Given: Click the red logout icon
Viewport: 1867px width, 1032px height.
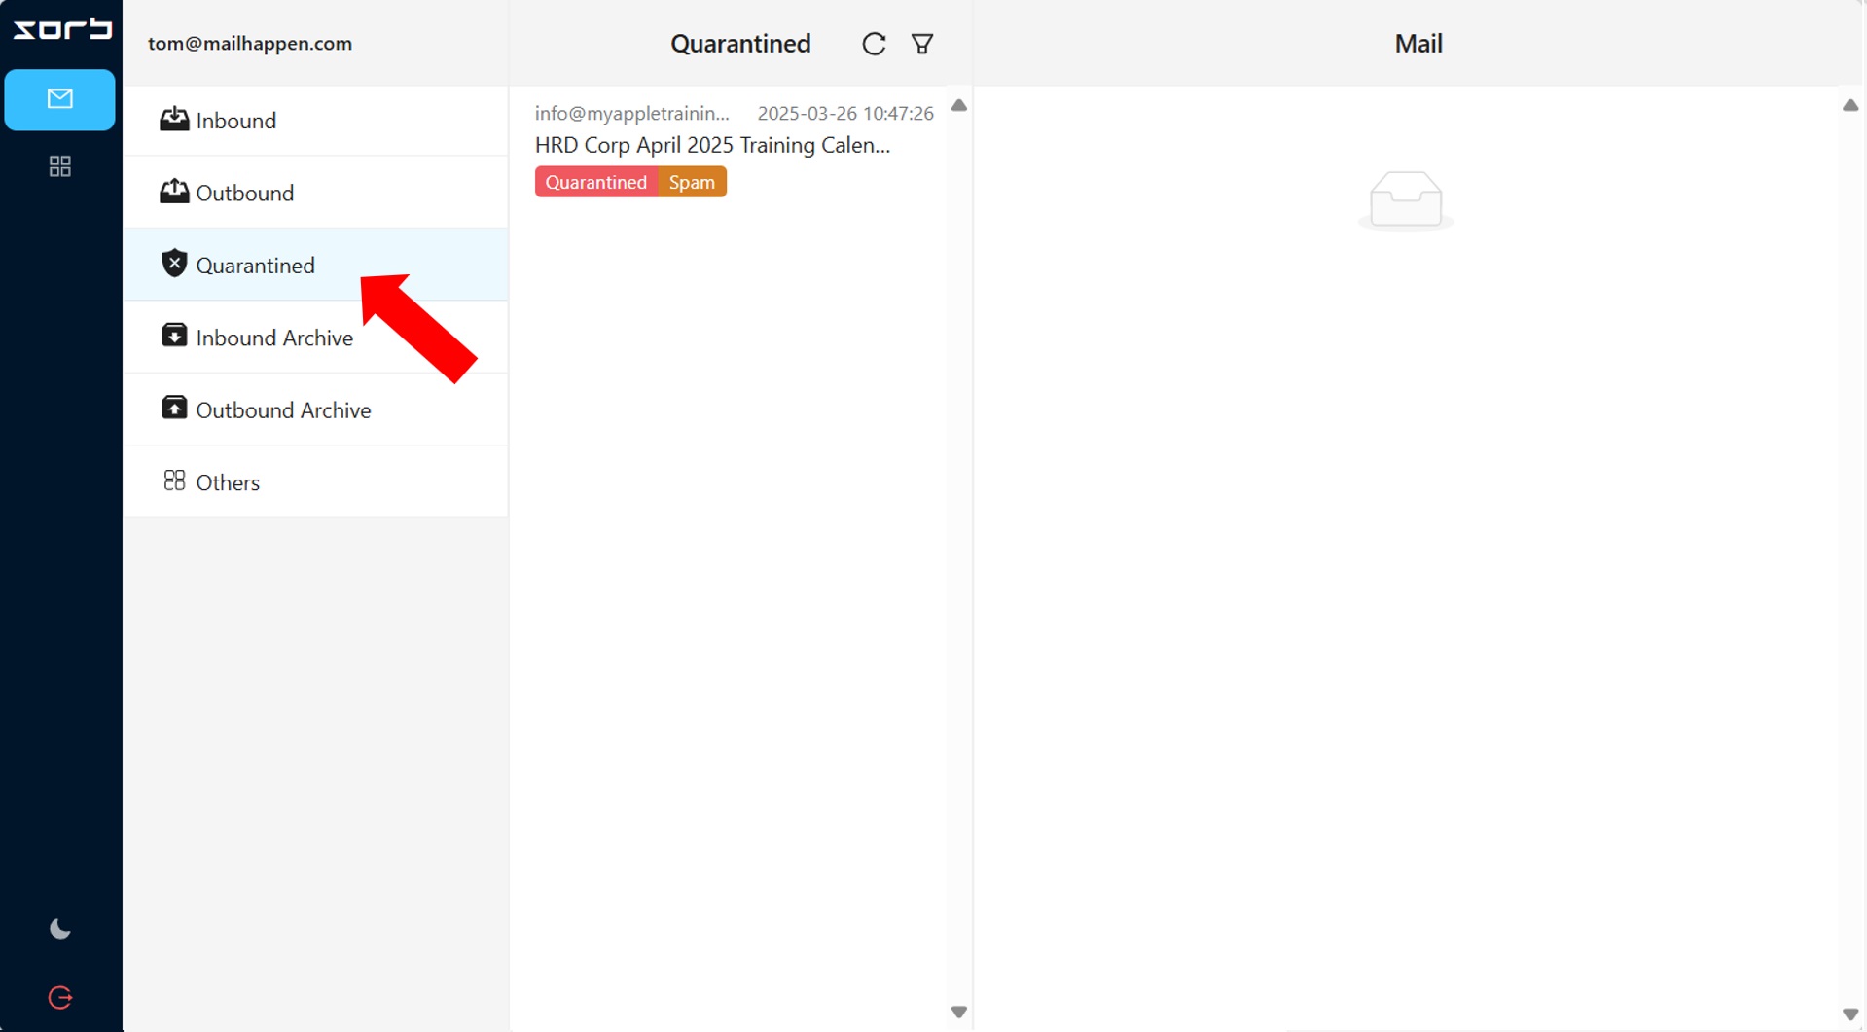Looking at the screenshot, I should coord(59,997).
